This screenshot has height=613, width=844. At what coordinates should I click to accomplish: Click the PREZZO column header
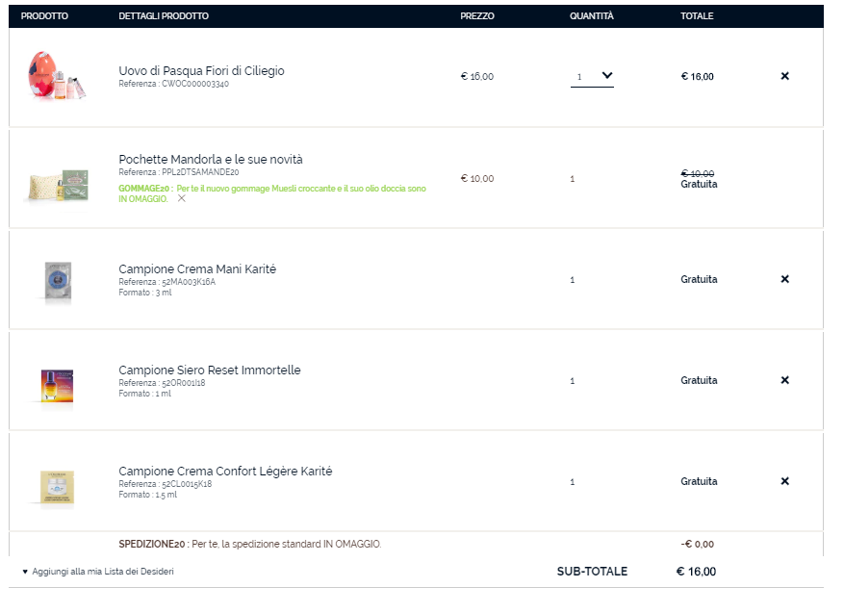tap(477, 16)
